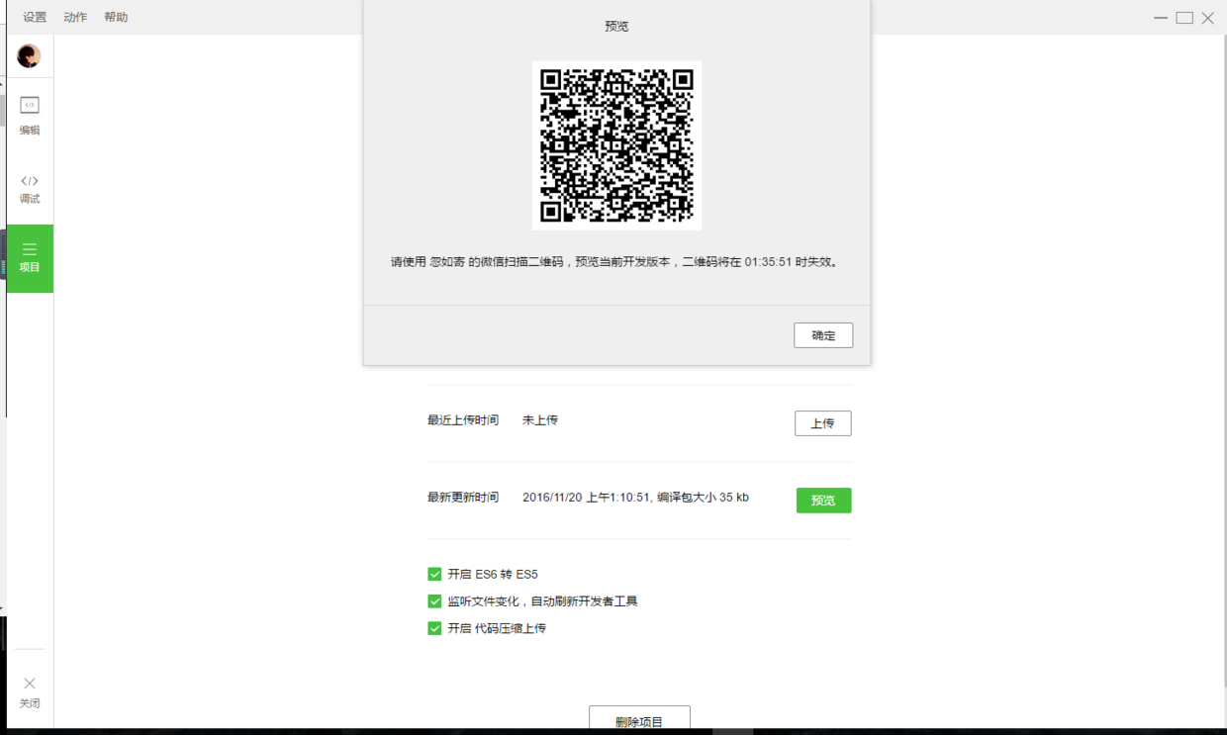This screenshot has height=735, width=1227.
Task: Open the 调试 debug panel
Action: pos(30,189)
